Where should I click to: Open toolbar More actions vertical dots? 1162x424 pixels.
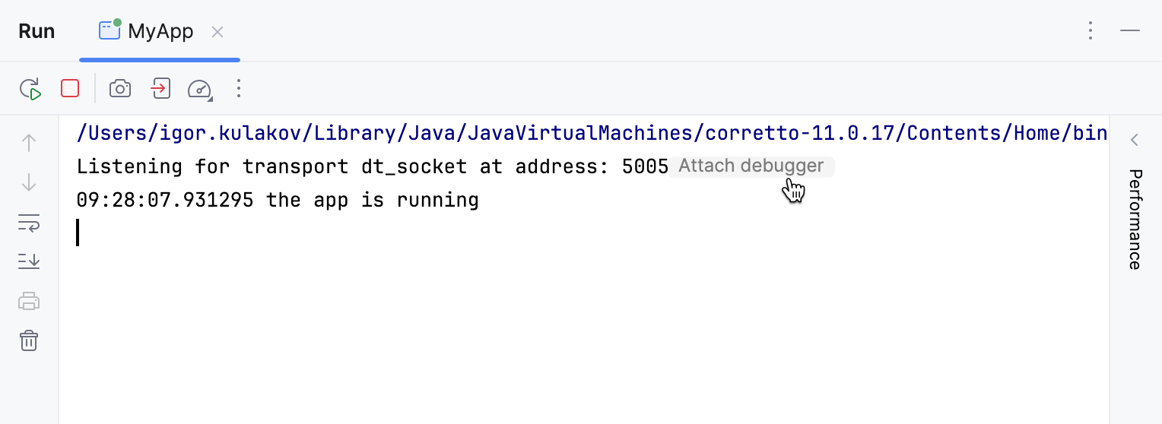(x=239, y=89)
